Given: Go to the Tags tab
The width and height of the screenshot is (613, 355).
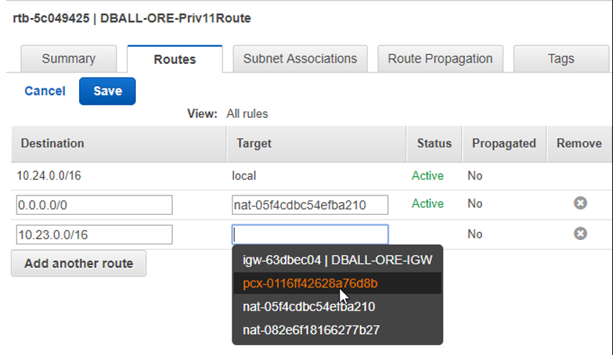Looking at the screenshot, I should point(561,59).
